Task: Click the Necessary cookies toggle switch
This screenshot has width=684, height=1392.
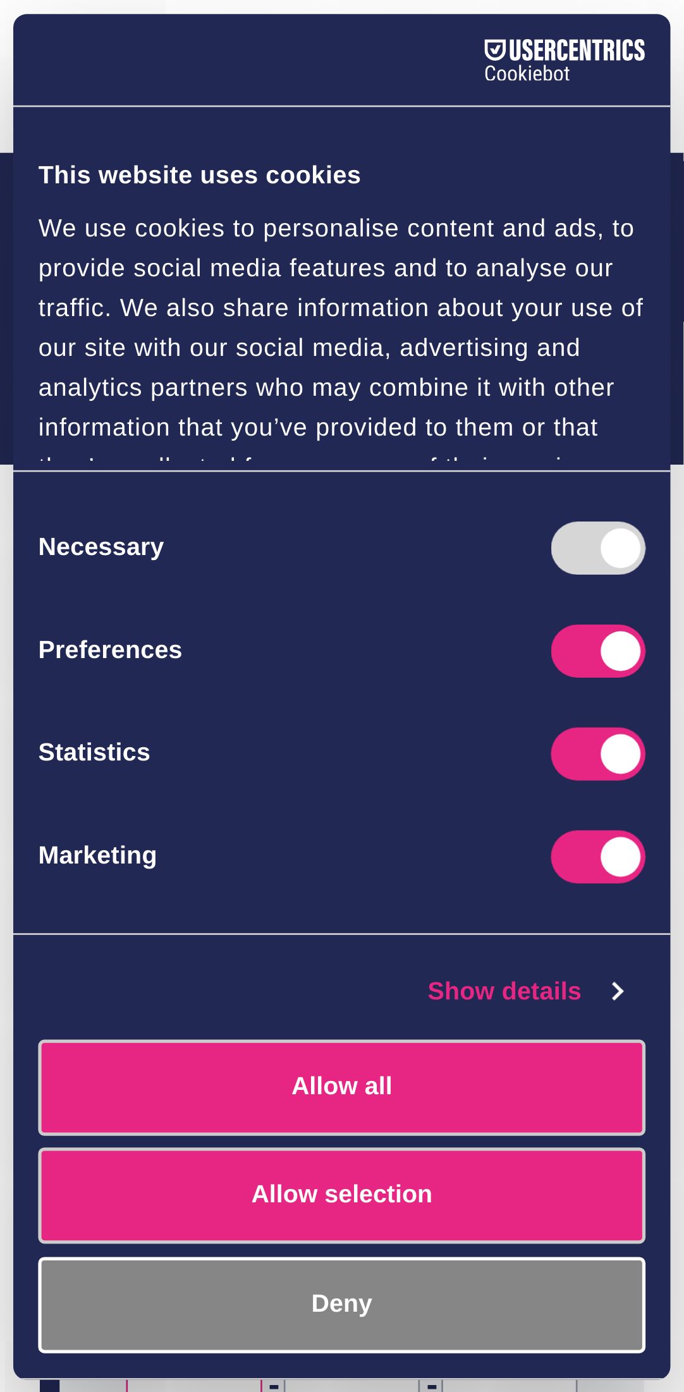Action: 598,548
